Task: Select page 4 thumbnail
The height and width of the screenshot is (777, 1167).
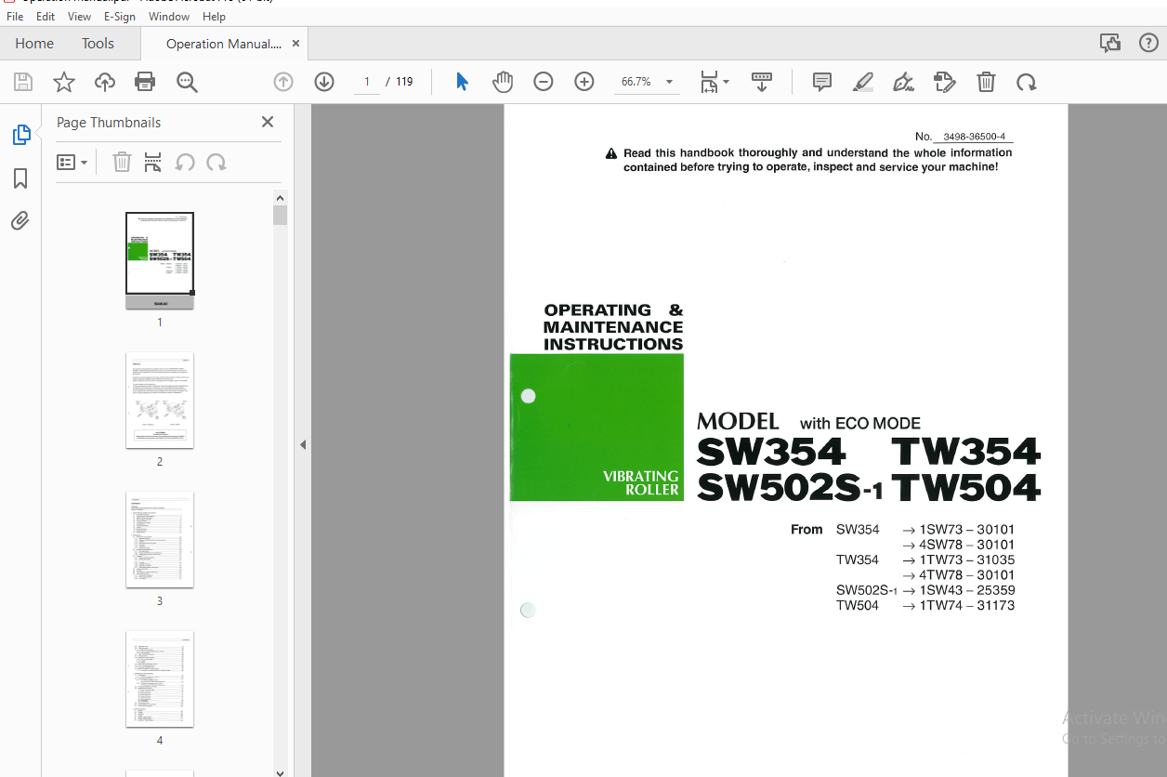Action: 160,679
